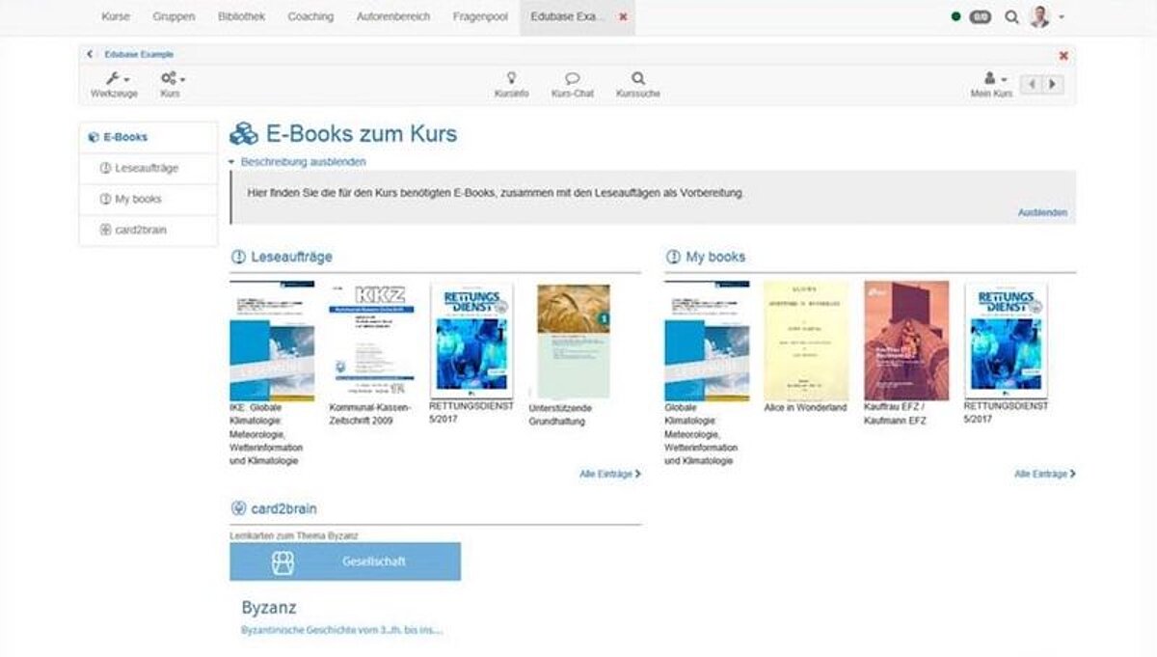
Task: Click the Kurssuche magnifier icon
Action: point(637,79)
